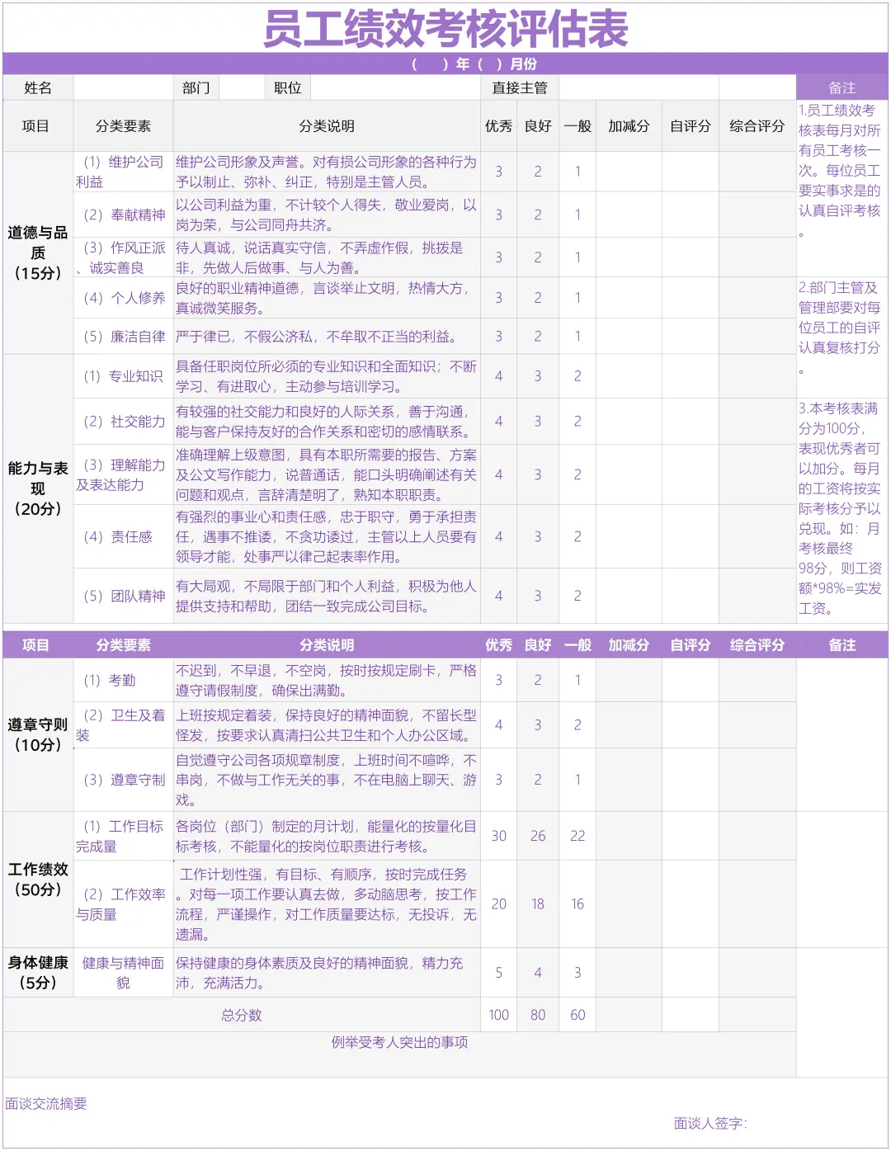This screenshot has width=891, height=1151.
Task: Select the 总分数 label cell
Action: [242, 1015]
